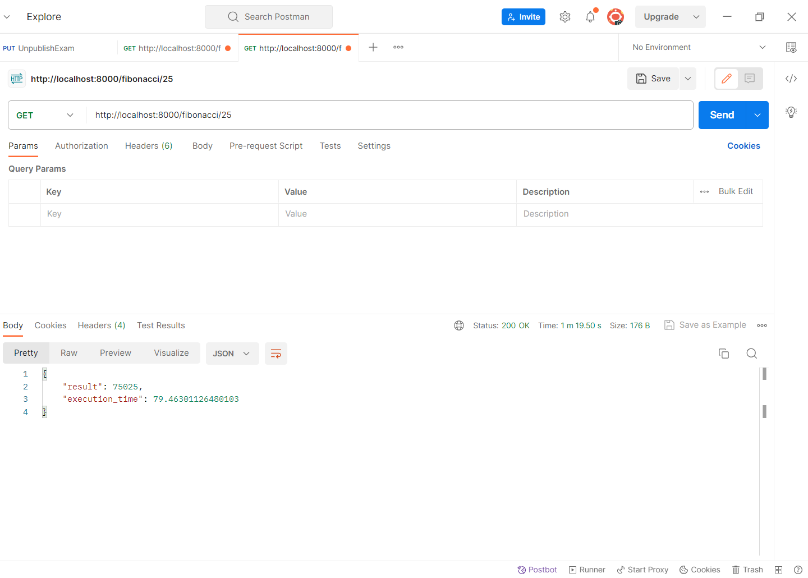808x578 pixels.
Task: Click the network globe icon
Action: [459, 325]
